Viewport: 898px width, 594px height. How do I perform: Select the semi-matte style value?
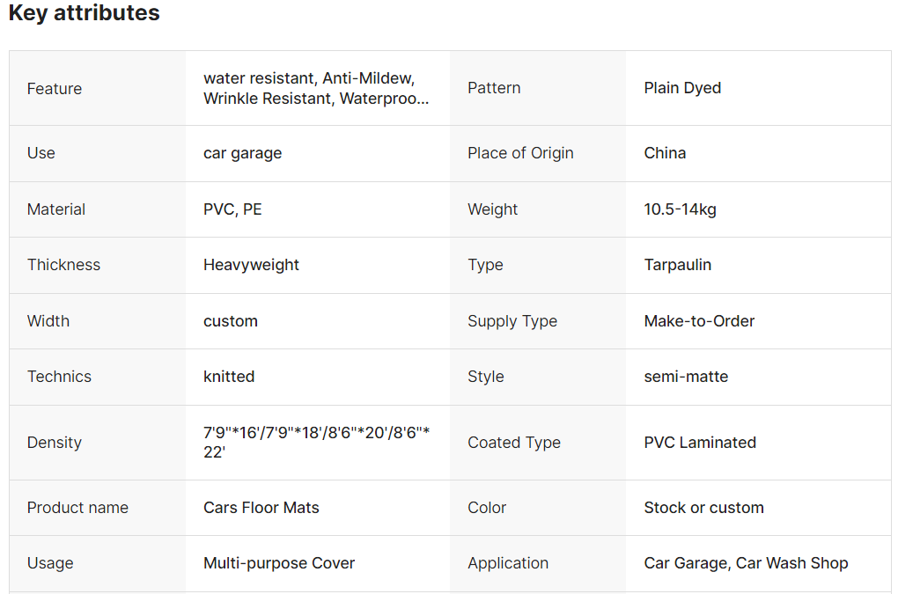[686, 377]
